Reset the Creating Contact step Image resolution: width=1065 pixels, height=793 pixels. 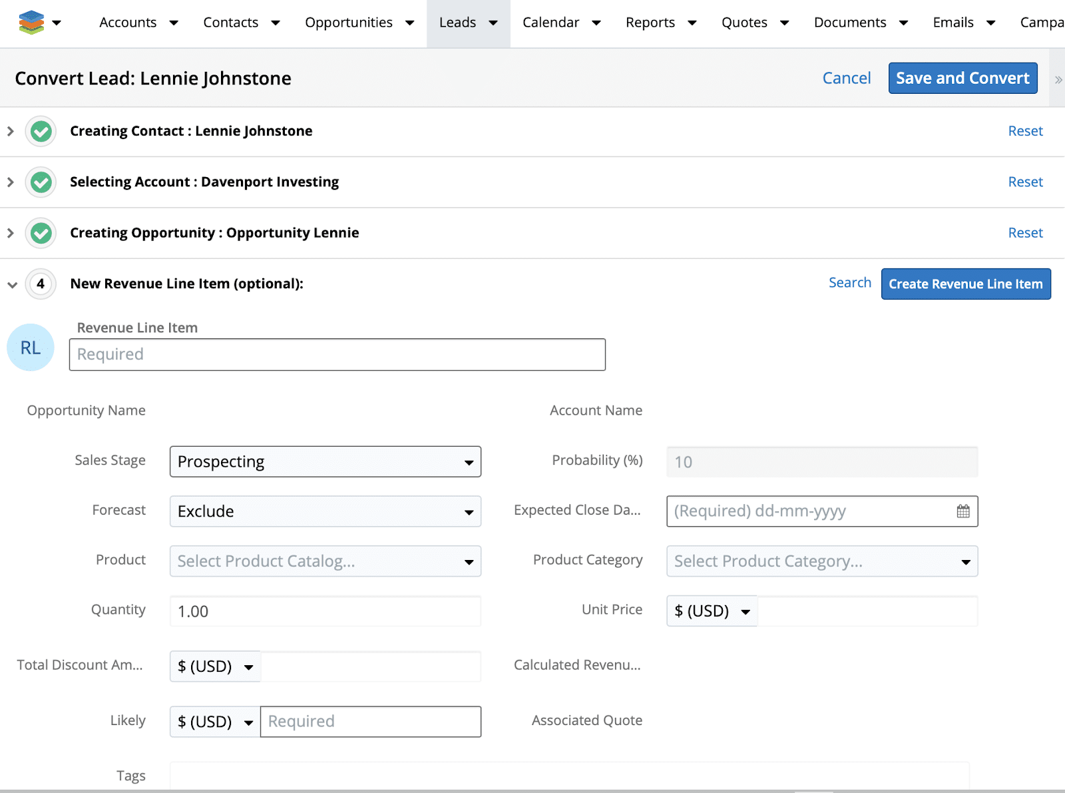point(1025,131)
